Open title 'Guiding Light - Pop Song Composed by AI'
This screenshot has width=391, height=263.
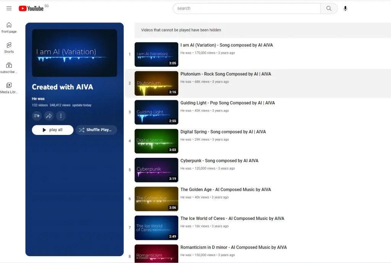[228, 103]
